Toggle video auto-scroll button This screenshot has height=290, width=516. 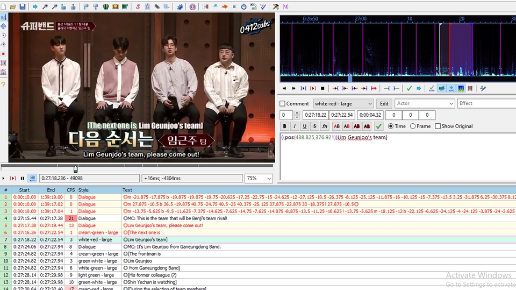tap(32, 178)
